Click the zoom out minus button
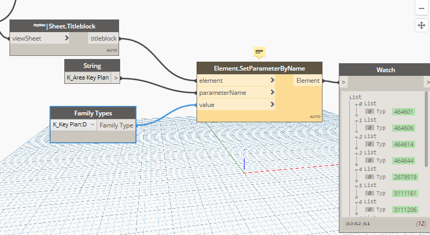430x235 pixels. click(x=422, y=8)
